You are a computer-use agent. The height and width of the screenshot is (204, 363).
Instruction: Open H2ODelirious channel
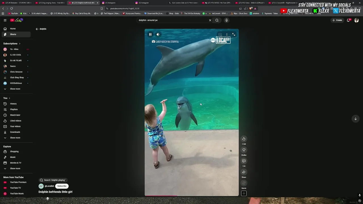pyautogui.click(x=16, y=83)
